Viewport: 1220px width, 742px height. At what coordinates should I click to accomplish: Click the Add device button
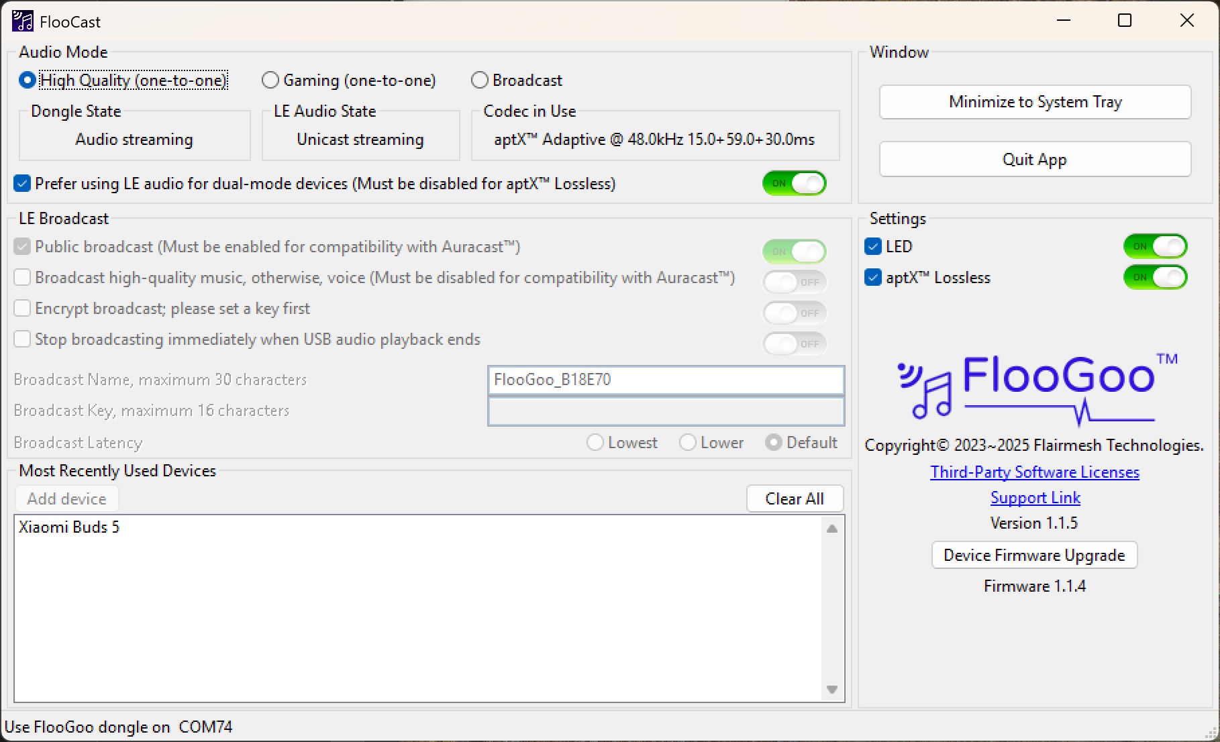click(x=66, y=499)
